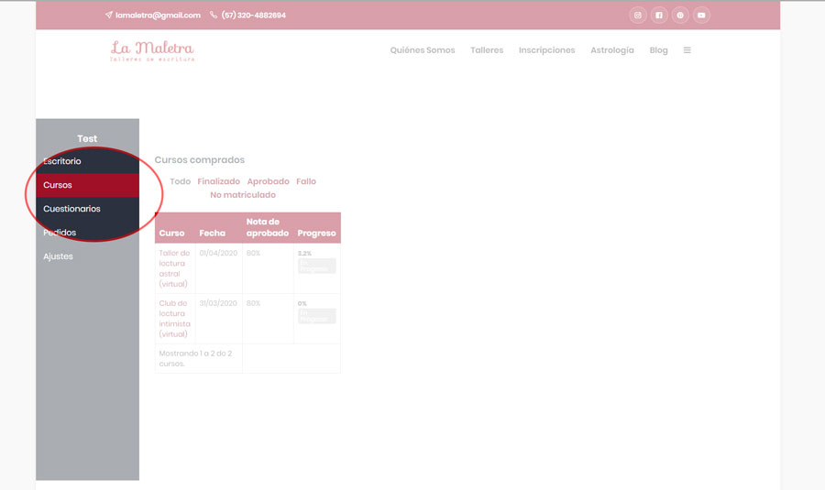The height and width of the screenshot is (490, 825).
Task: Open Cuestionarios in the sidebar
Action: pyautogui.click(x=87, y=209)
